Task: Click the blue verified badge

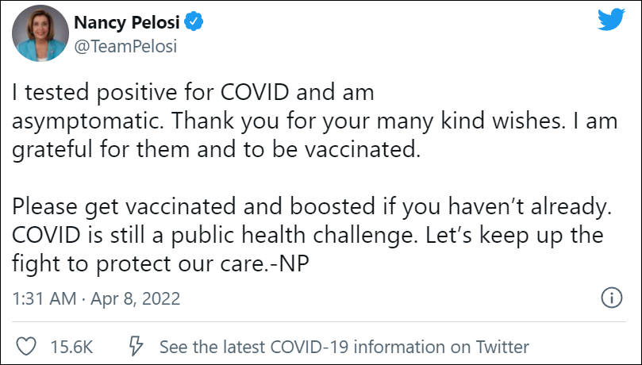Action: coord(195,22)
